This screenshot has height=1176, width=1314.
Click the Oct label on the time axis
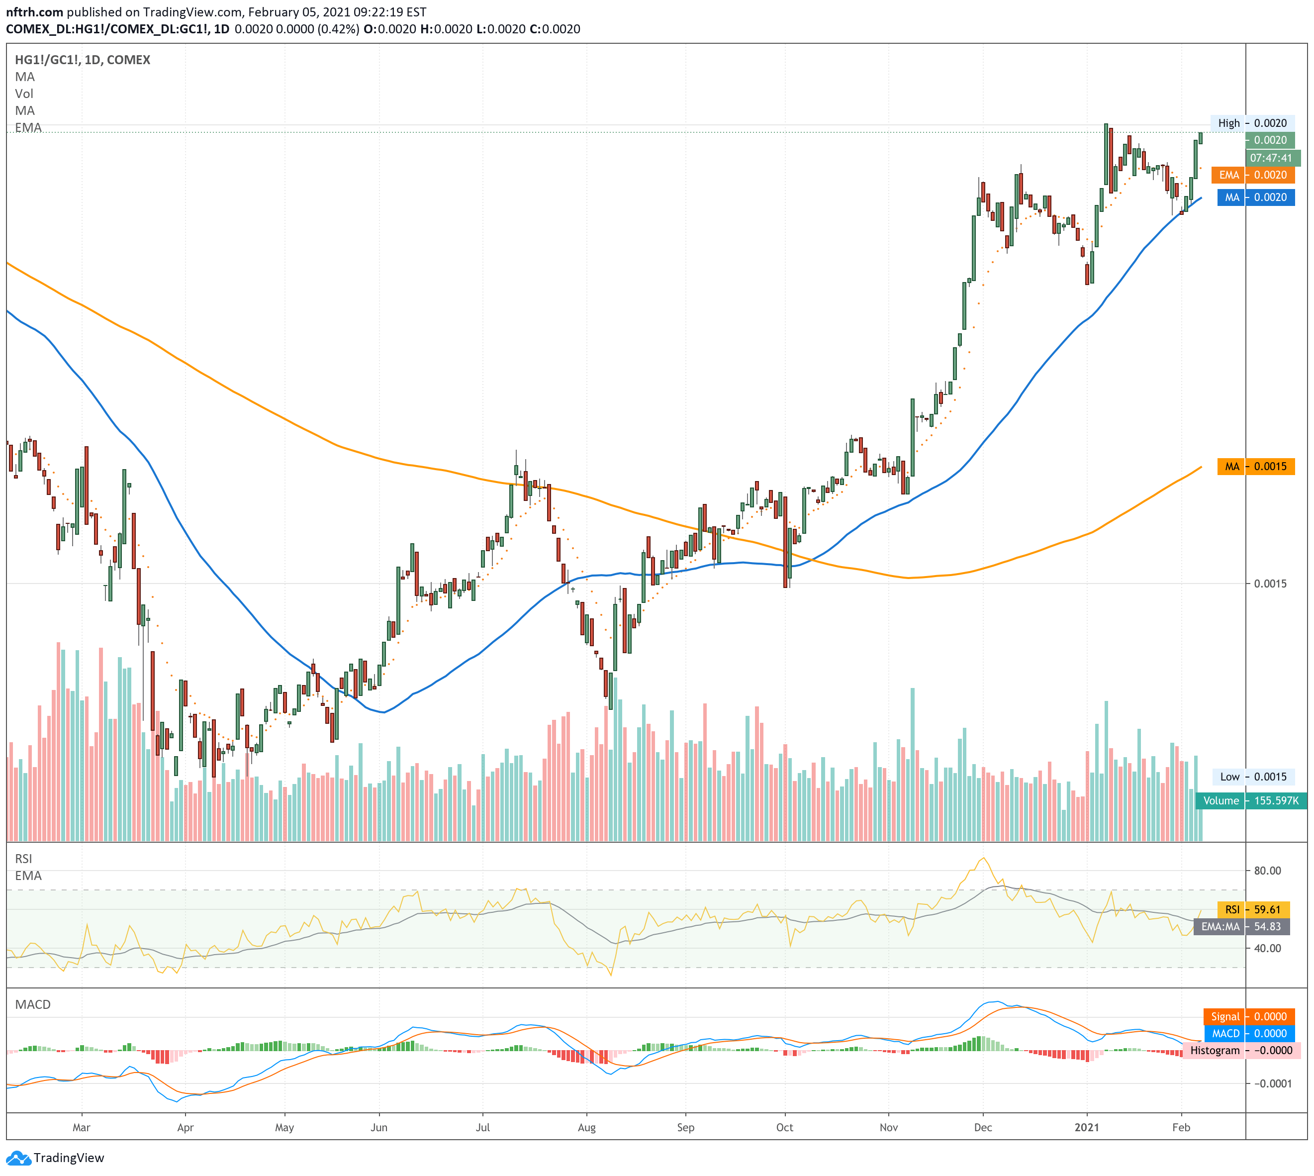click(x=785, y=1128)
